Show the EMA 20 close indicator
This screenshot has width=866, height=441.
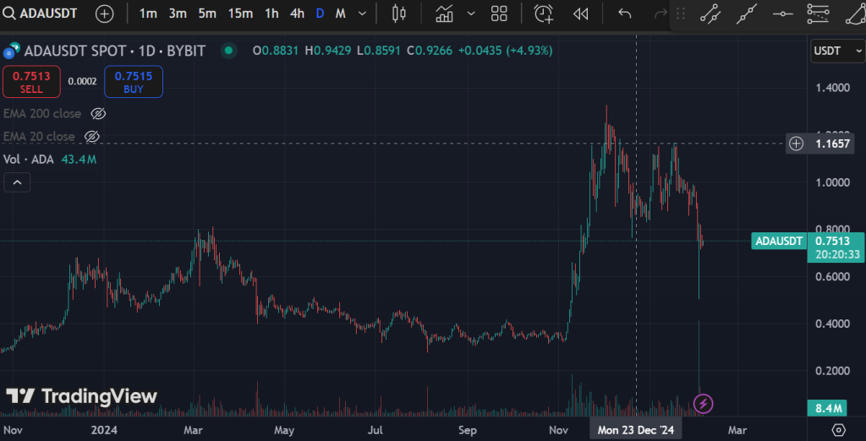[x=92, y=136]
